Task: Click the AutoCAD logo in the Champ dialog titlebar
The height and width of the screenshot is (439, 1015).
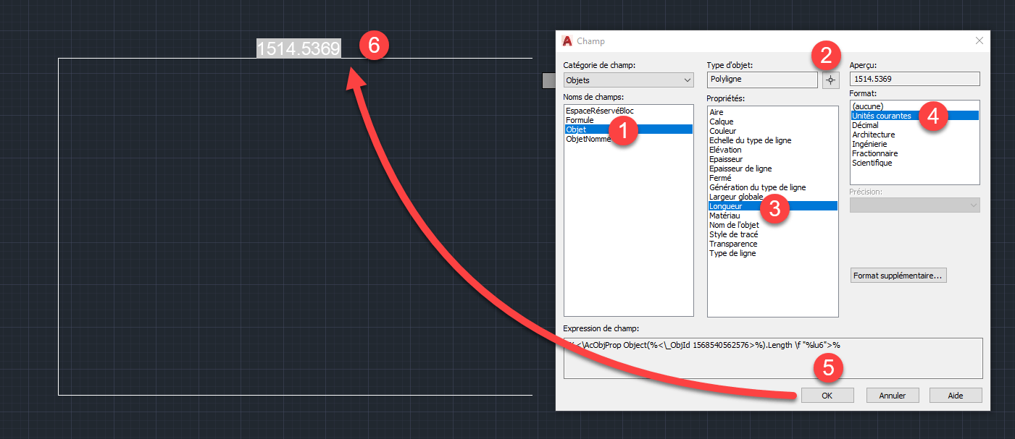Action: click(x=567, y=41)
